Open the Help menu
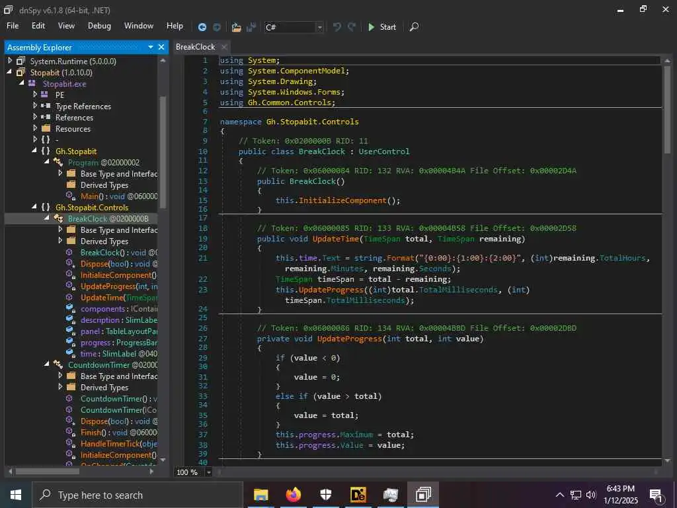 [x=175, y=26]
